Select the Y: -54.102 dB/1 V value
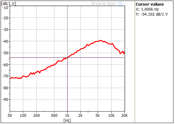Image resolution: width=175 pixels, height=124 pixels. (152, 14)
